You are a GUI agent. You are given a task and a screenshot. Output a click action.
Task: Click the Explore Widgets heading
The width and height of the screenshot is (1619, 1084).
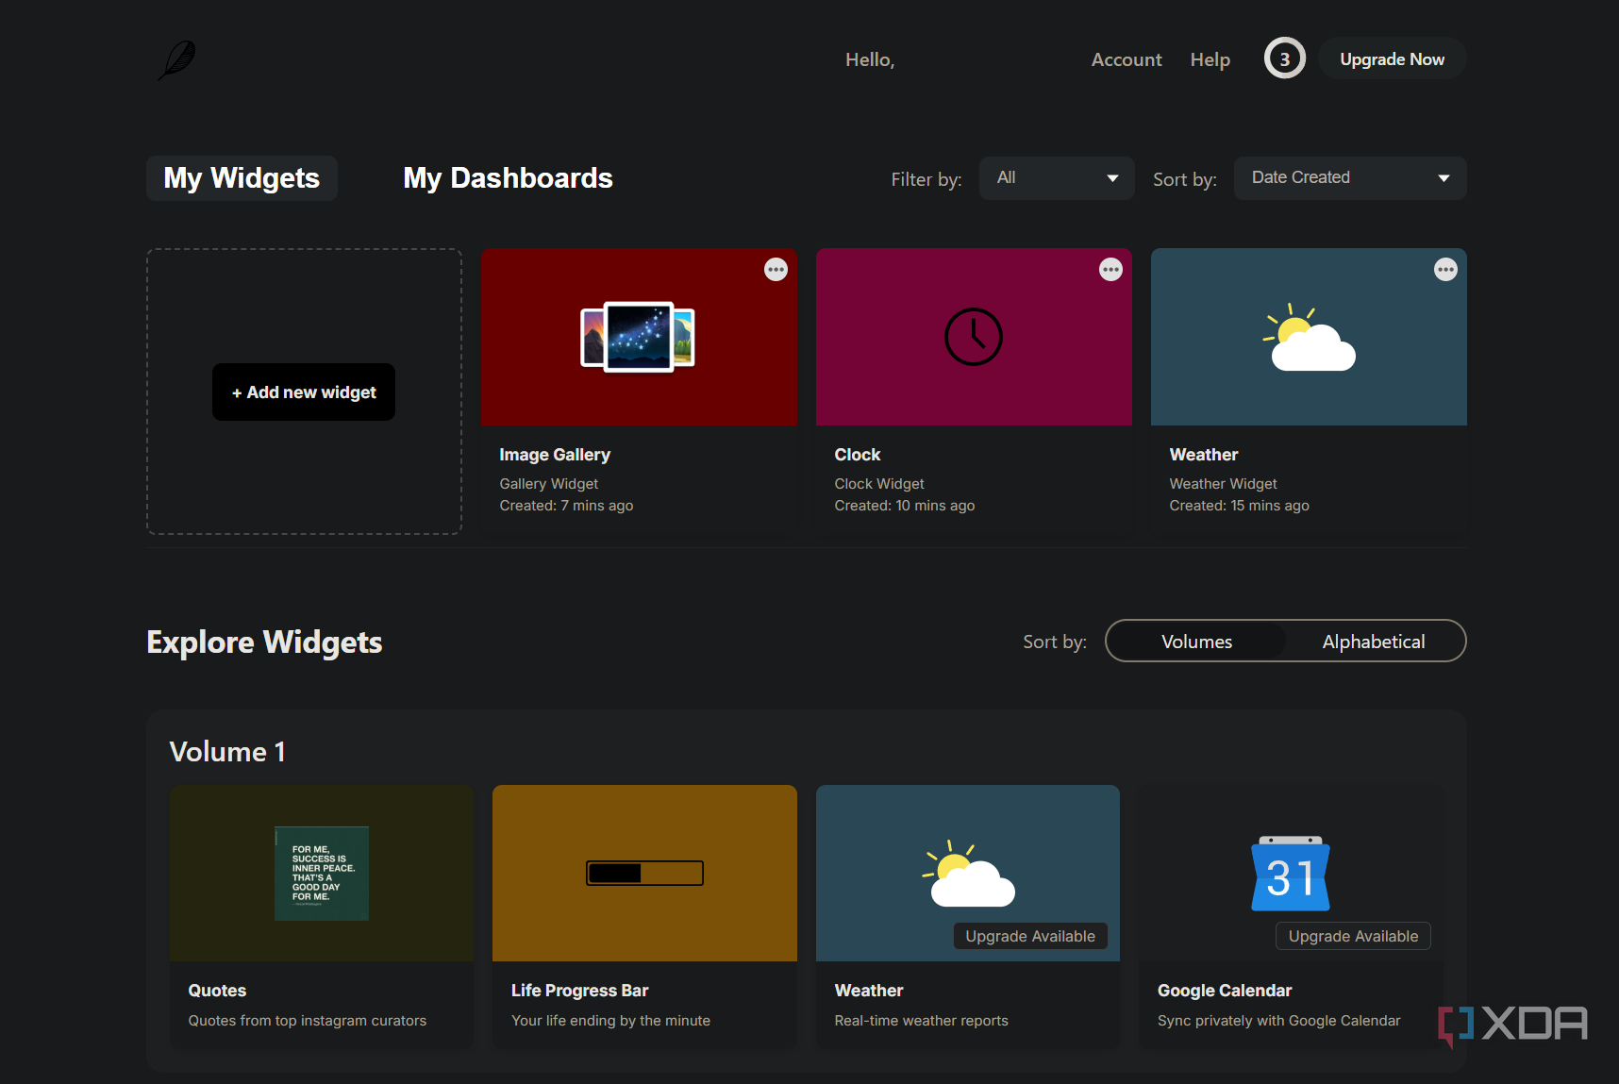[x=264, y=642]
